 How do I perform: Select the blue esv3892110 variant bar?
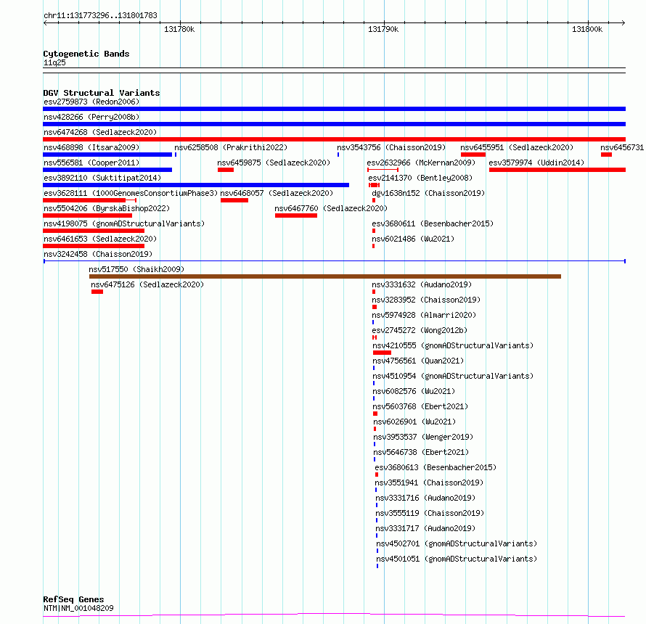196,185
